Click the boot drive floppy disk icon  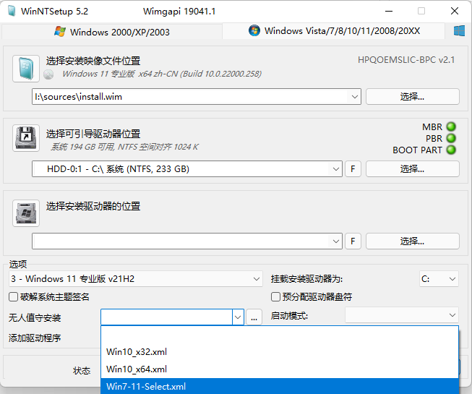[26, 138]
